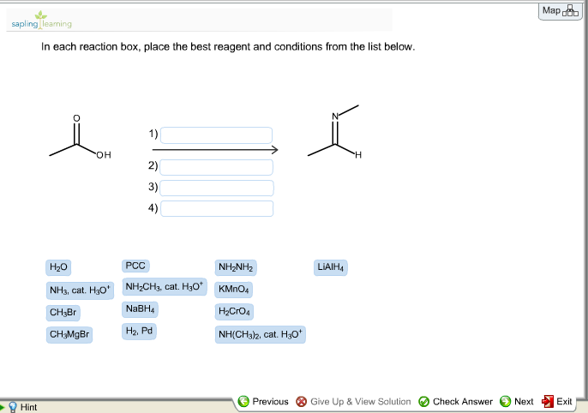Click the Previous green arrow icon
The image size is (588, 413).
pyautogui.click(x=243, y=401)
